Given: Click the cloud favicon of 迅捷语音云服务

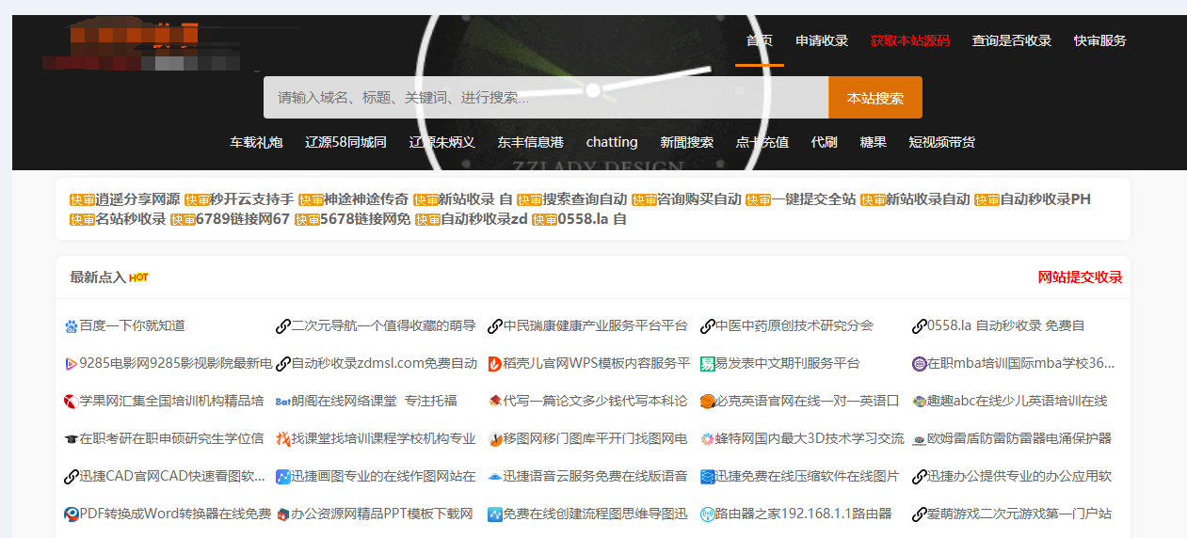Looking at the screenshot, I should [495, 477].
